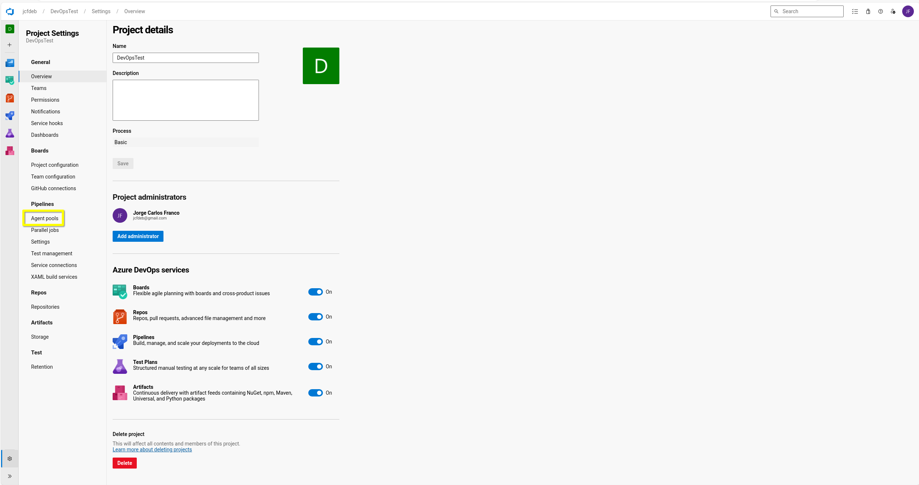The image size is (919, 485).
Task: Disable the Test Plans service toggle
Action: [316, 366]
